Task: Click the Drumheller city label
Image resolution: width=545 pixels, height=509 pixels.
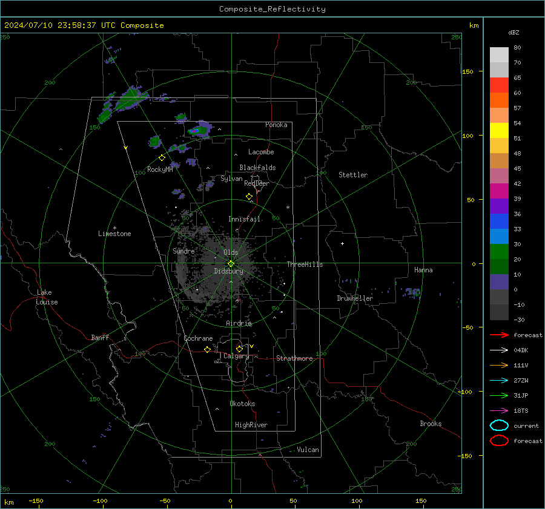Action: (x=355, y=298)
